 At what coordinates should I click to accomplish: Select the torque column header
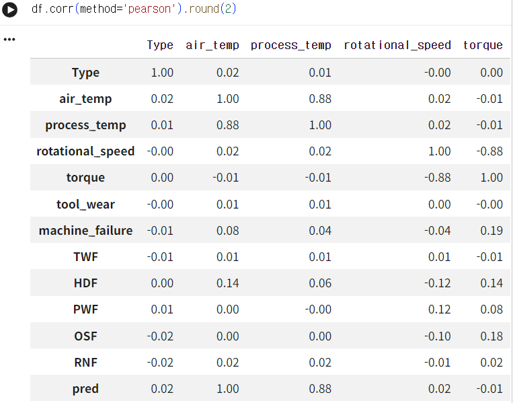pos(483,45)
